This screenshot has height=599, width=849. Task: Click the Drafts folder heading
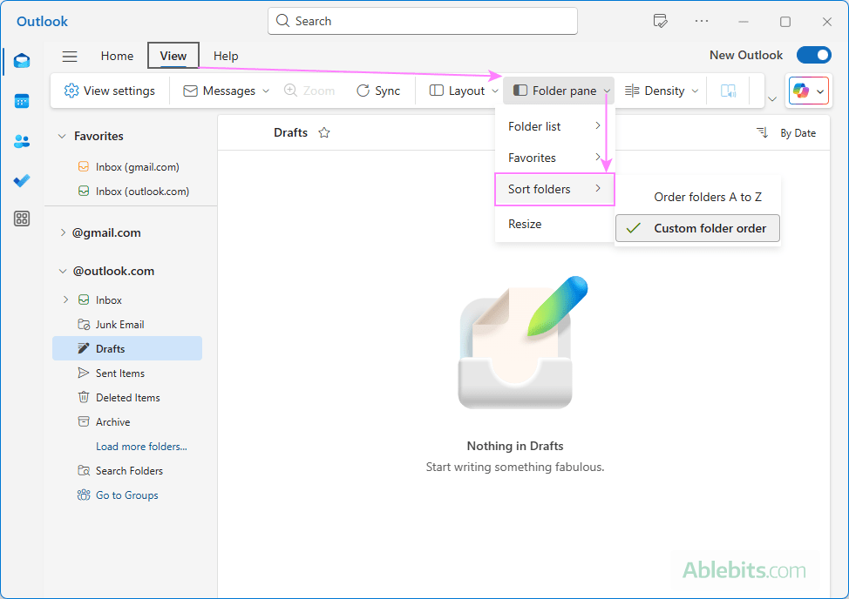[291, 132]
